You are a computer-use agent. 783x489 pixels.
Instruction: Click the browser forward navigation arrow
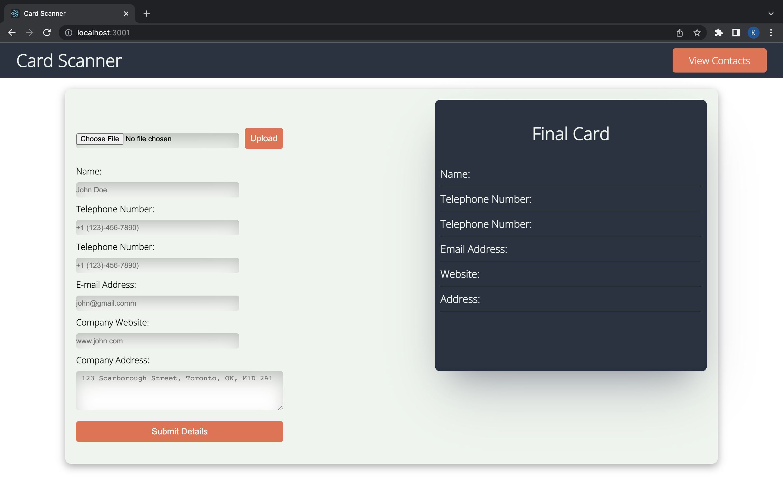(29, 32)
